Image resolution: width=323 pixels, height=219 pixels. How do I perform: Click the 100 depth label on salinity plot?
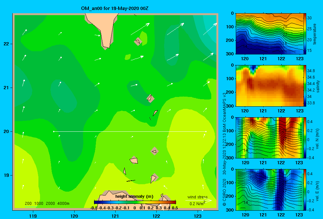click(x=230, y=79)
